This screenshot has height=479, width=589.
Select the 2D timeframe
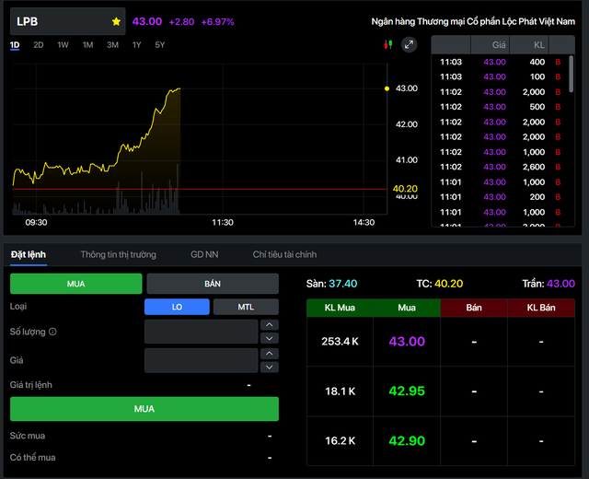coord(39,45)
